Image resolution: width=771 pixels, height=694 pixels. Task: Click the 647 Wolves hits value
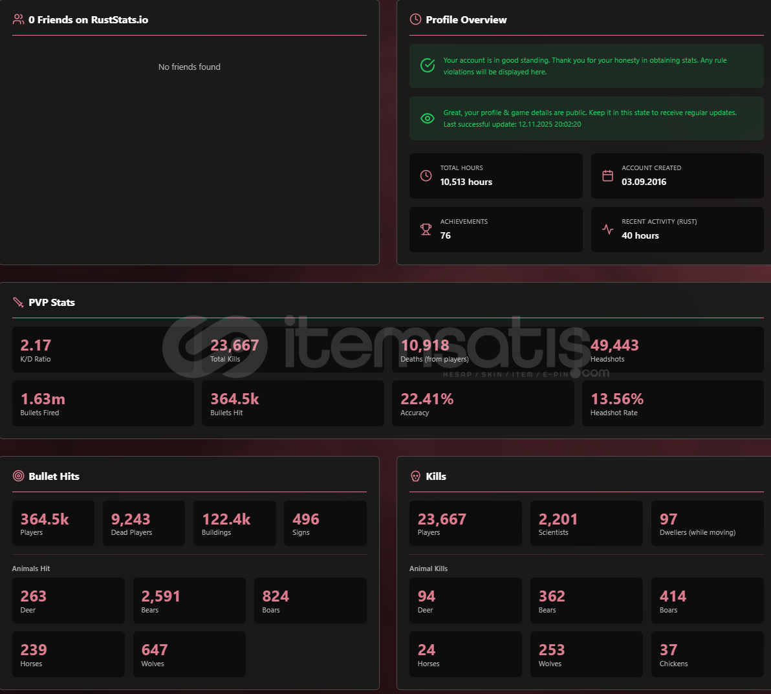coord(155,650)
